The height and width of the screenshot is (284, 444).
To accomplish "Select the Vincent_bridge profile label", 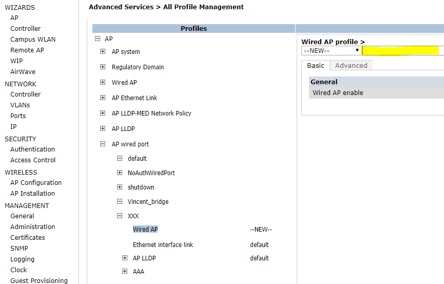I will click(148, 201).
